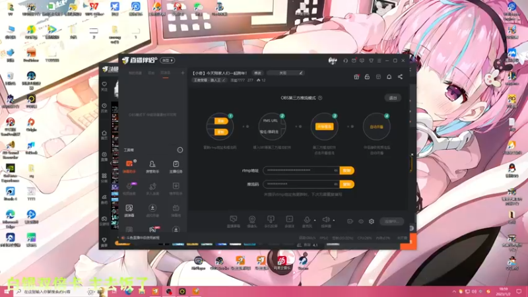Screen dimensions: 528x297
Task: Open 关注 in Douyu sidebar behind
Action: [104, 86]
